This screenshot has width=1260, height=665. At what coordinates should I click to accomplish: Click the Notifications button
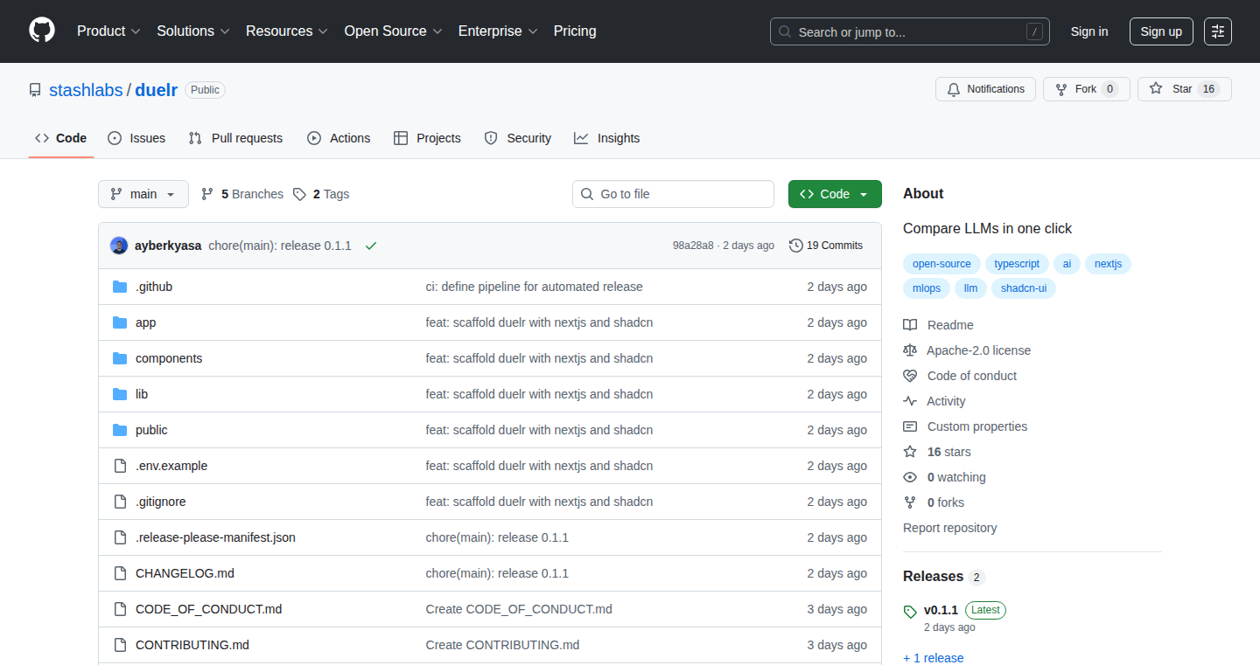(986, 89)
